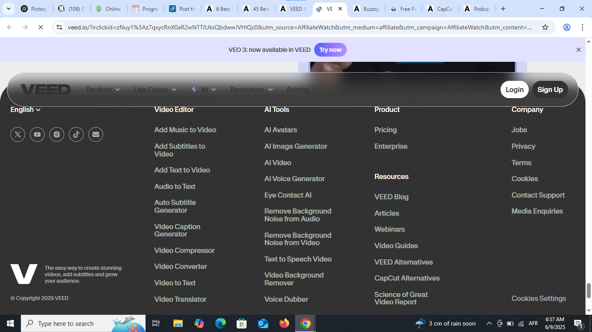
Task: Click the Try now button
Action: tap(330, 50)
